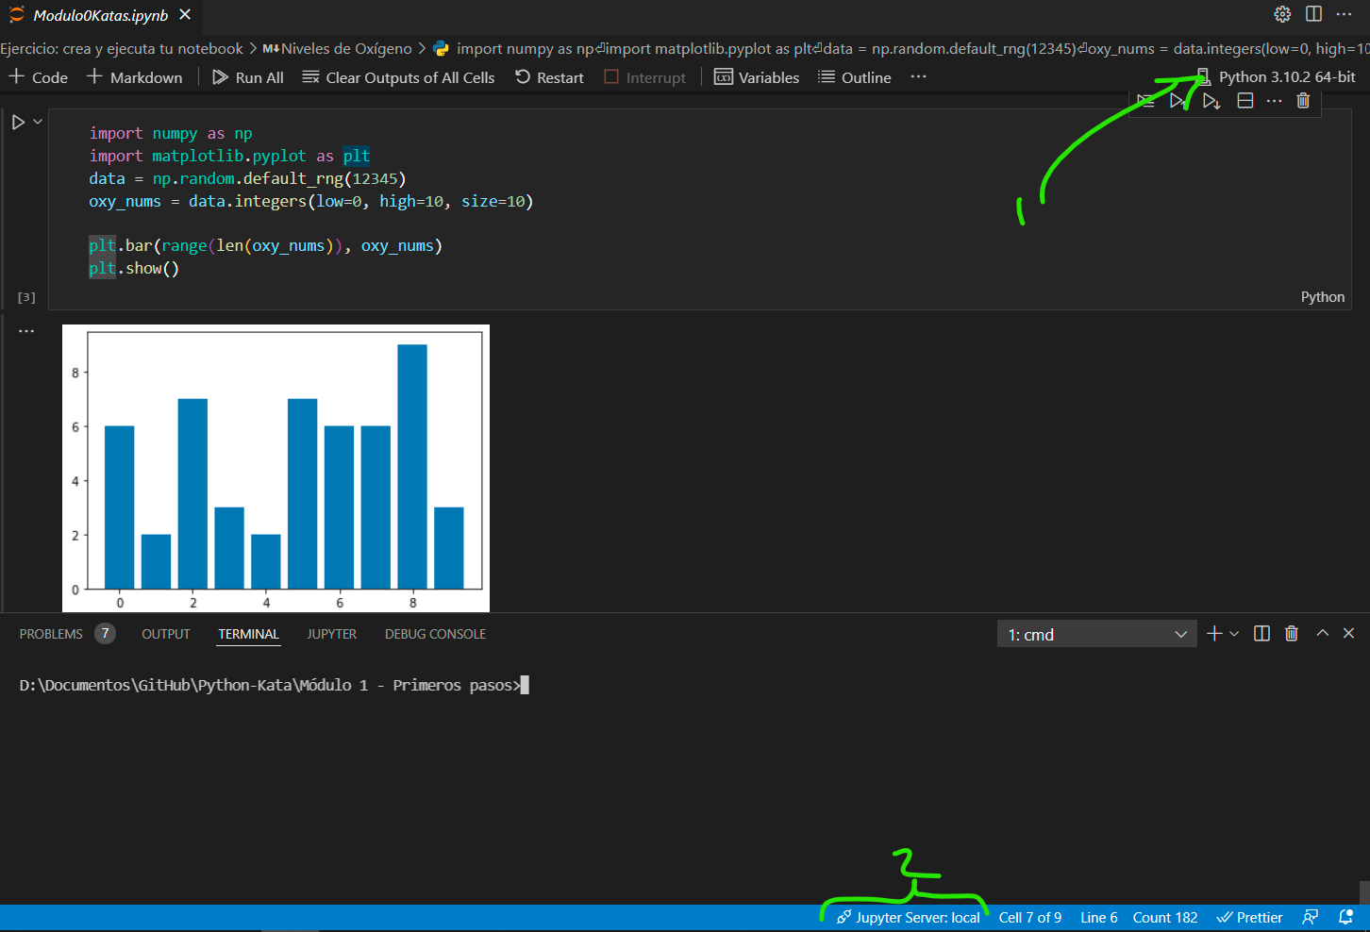Viewport: 1370px width, 932px height.
Task: Split terminal icon
Action: [1261, 634]
